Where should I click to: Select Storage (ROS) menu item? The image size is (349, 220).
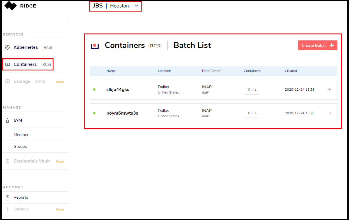point(35,81)
